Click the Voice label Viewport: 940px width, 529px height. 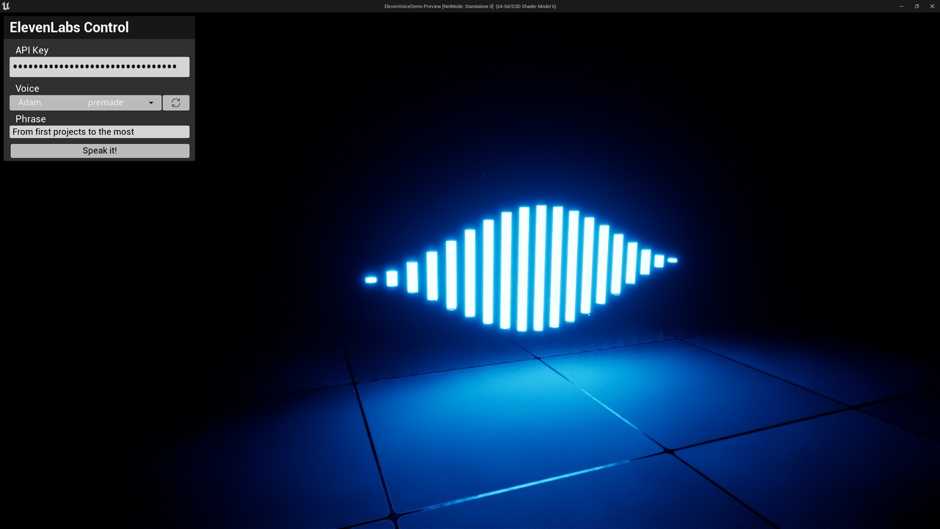point(27,88)
